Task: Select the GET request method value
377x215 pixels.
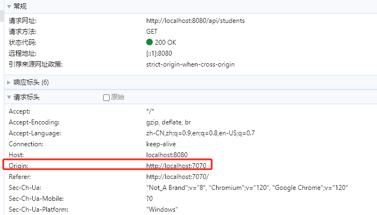Action: coord(152,32)
